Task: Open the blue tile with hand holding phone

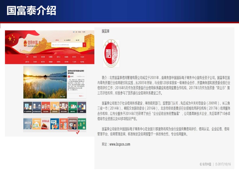Action: (x=55, y=124)
